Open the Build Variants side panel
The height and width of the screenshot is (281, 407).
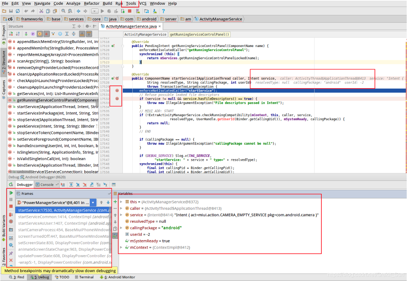[x=3, y=228]
